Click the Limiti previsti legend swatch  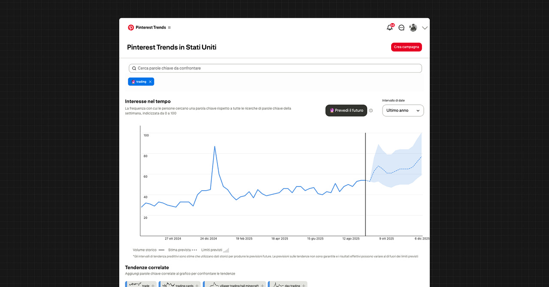pos(226,250)
